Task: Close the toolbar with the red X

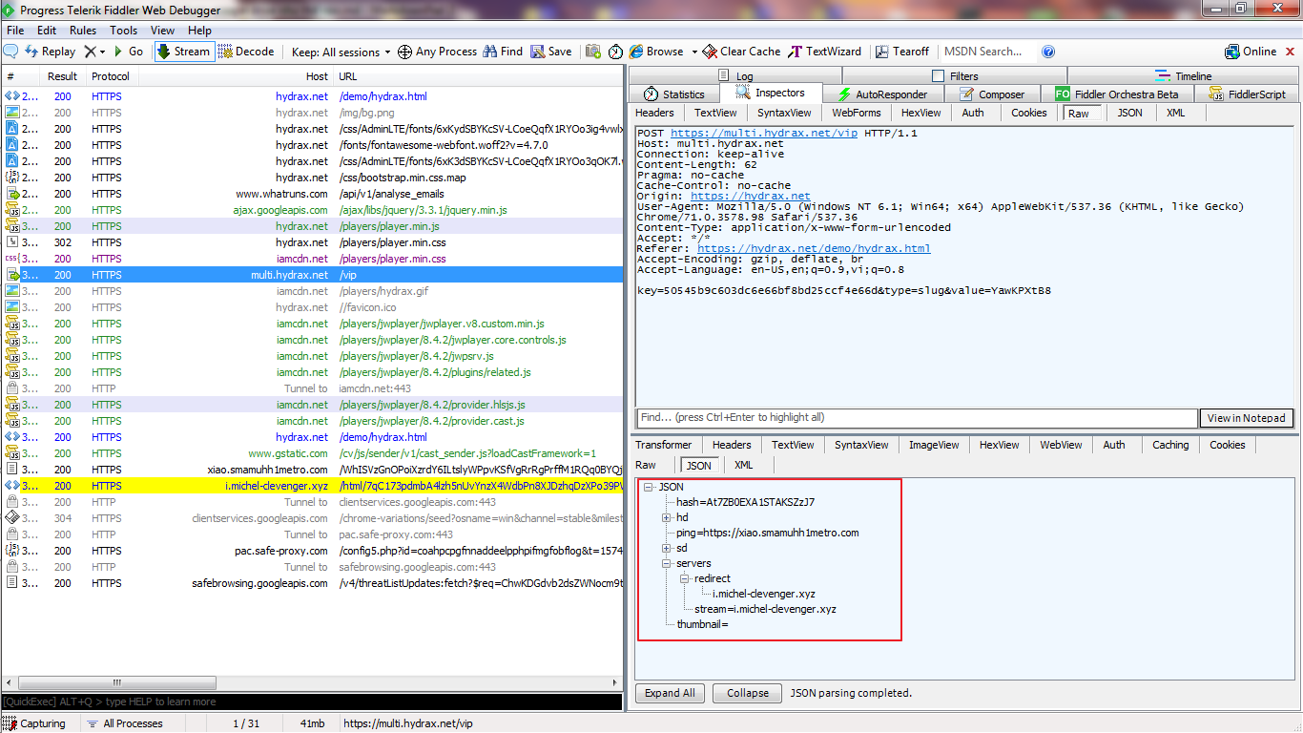Action: tap(1290, 52)
